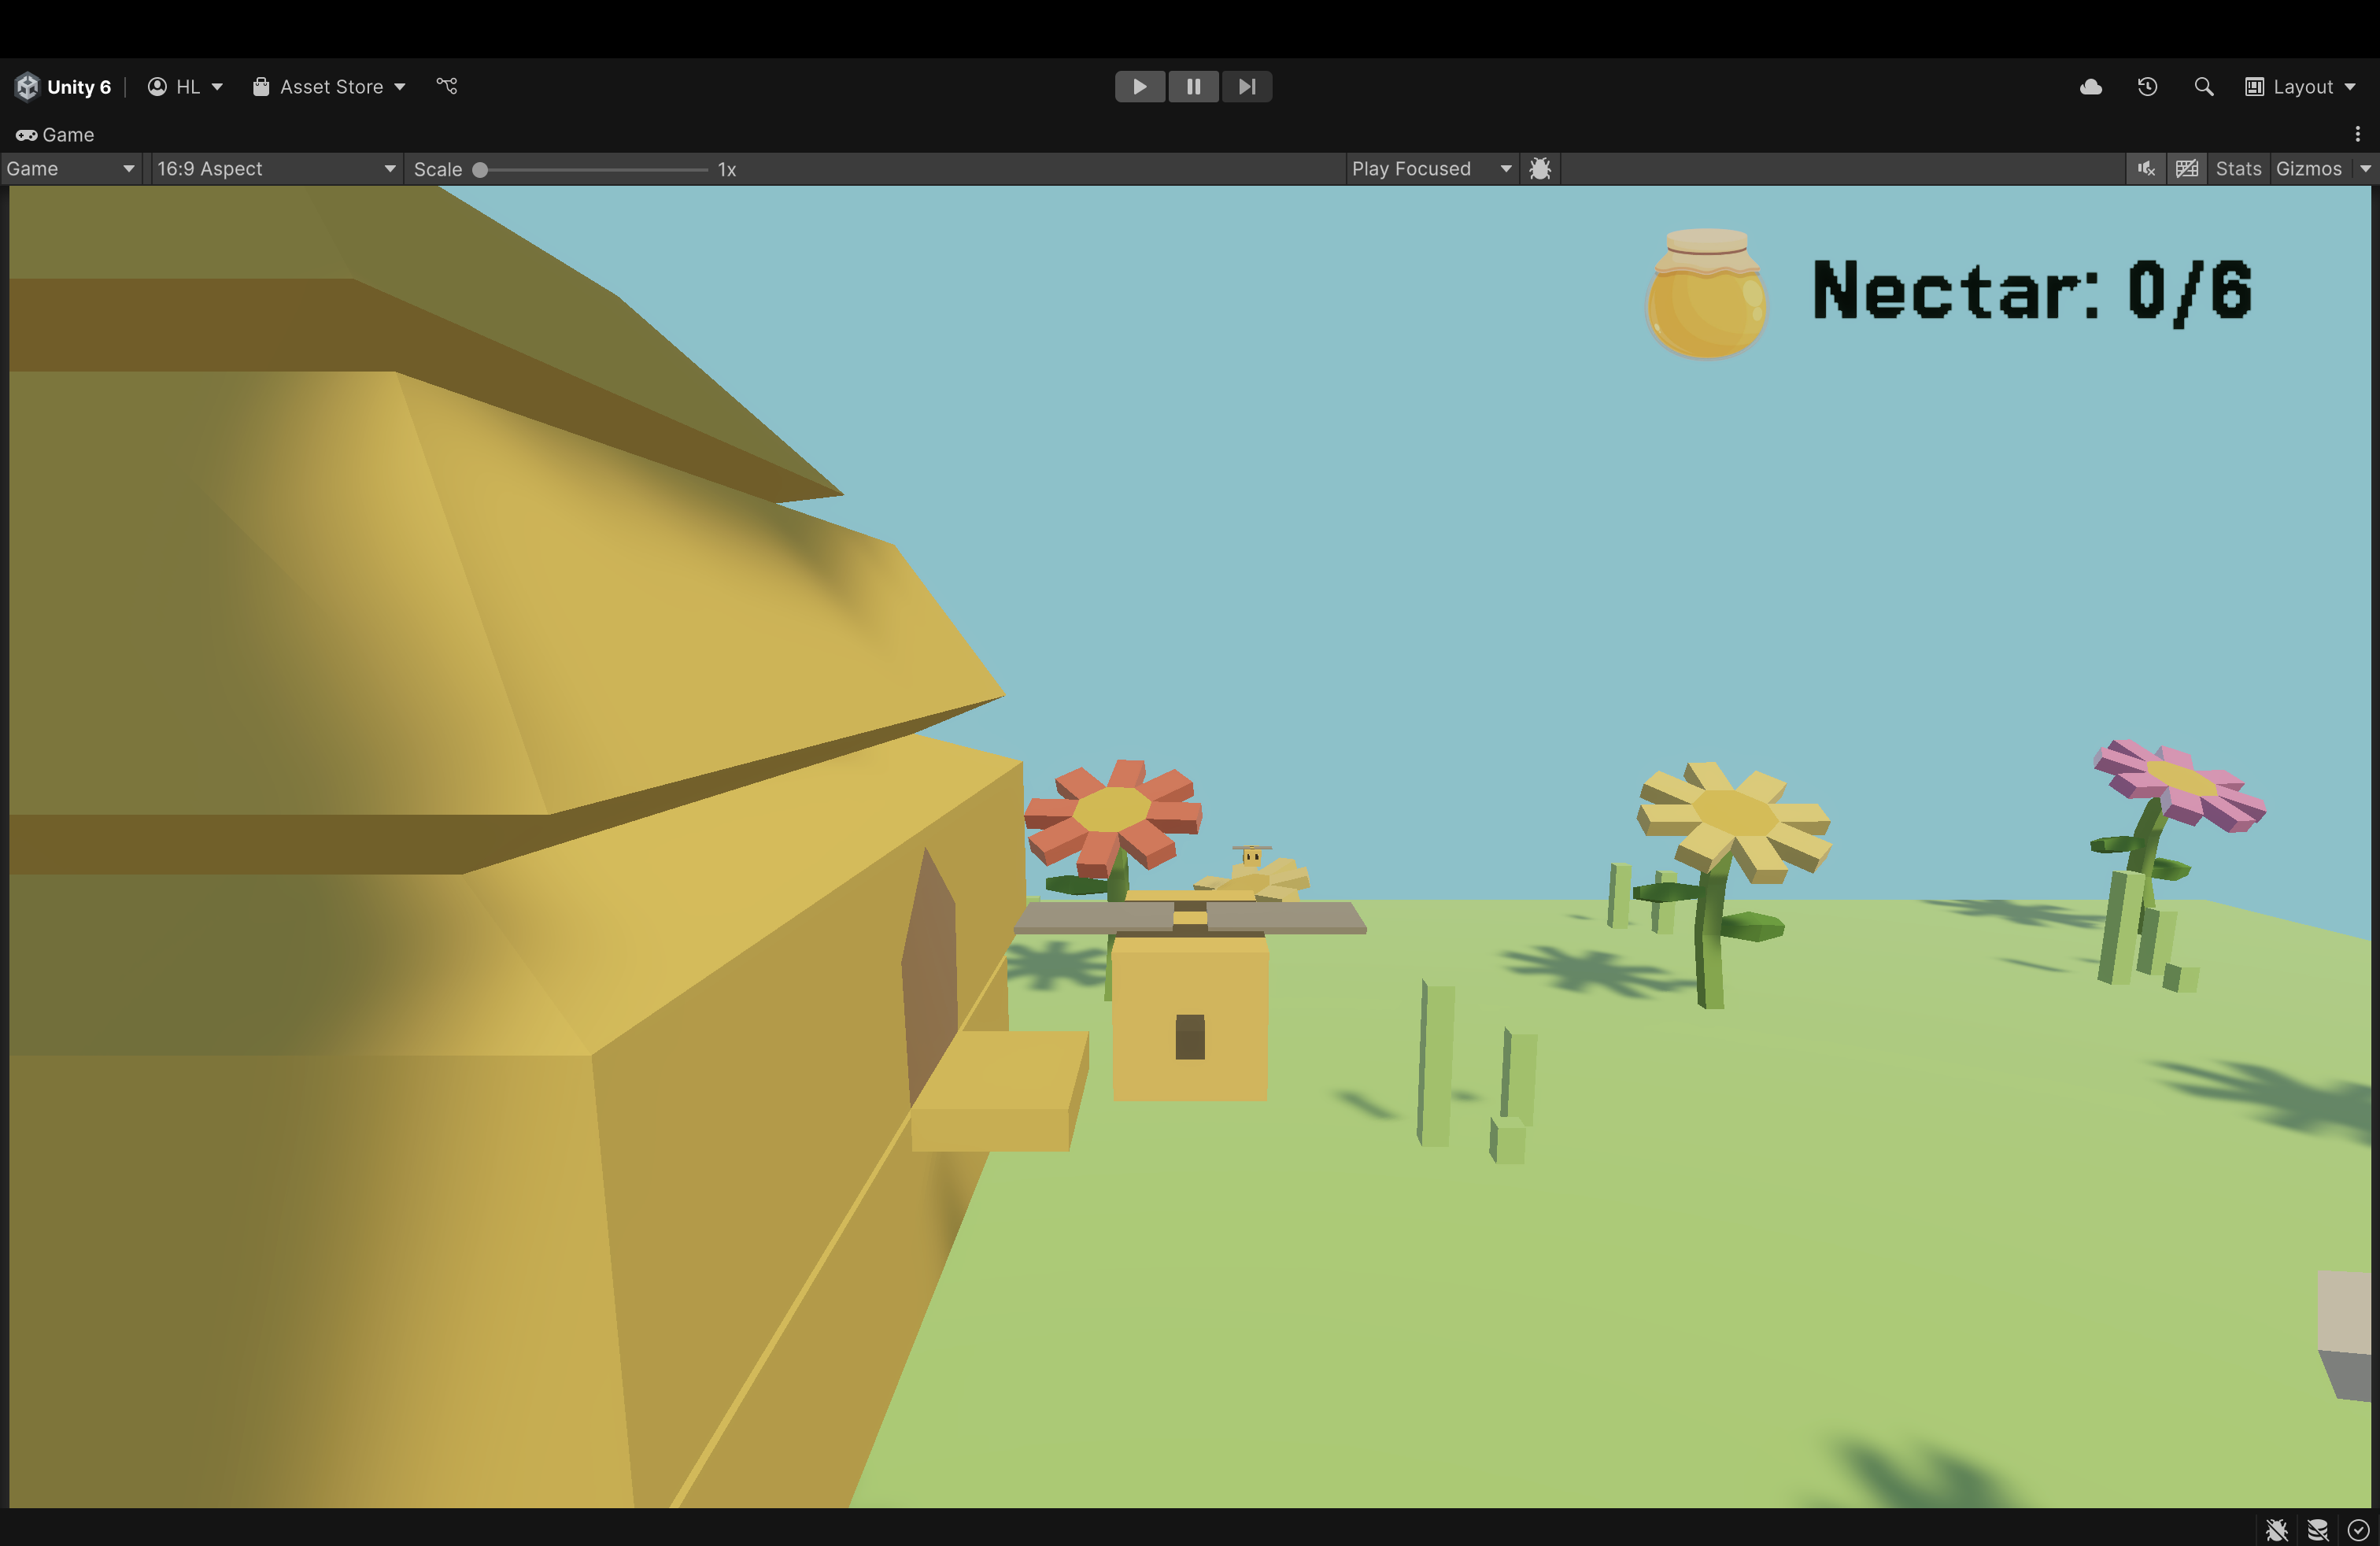Toggle shortcuts keyboard icon in Game toolbar
This screenshot has height=1546, width=2380.
[x=2187, y=169]
